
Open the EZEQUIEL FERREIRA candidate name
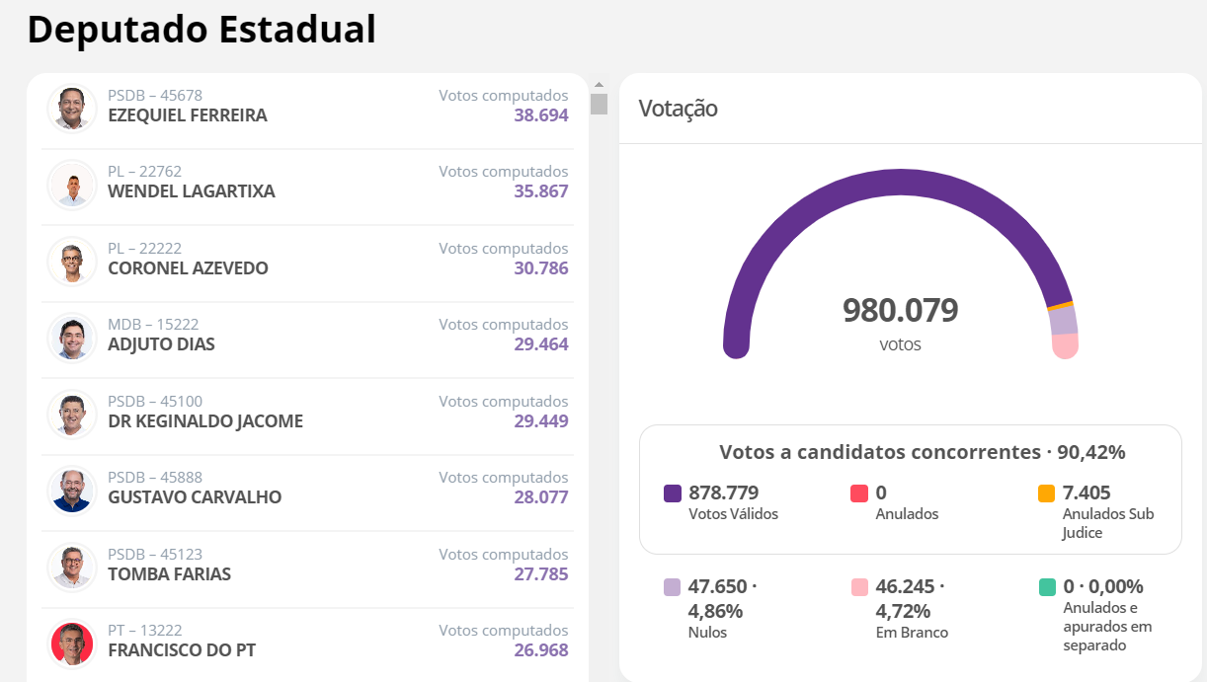coord(188,115)
